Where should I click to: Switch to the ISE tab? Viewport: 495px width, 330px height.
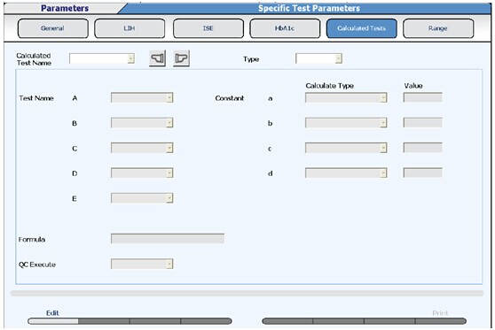click(208, 28)
